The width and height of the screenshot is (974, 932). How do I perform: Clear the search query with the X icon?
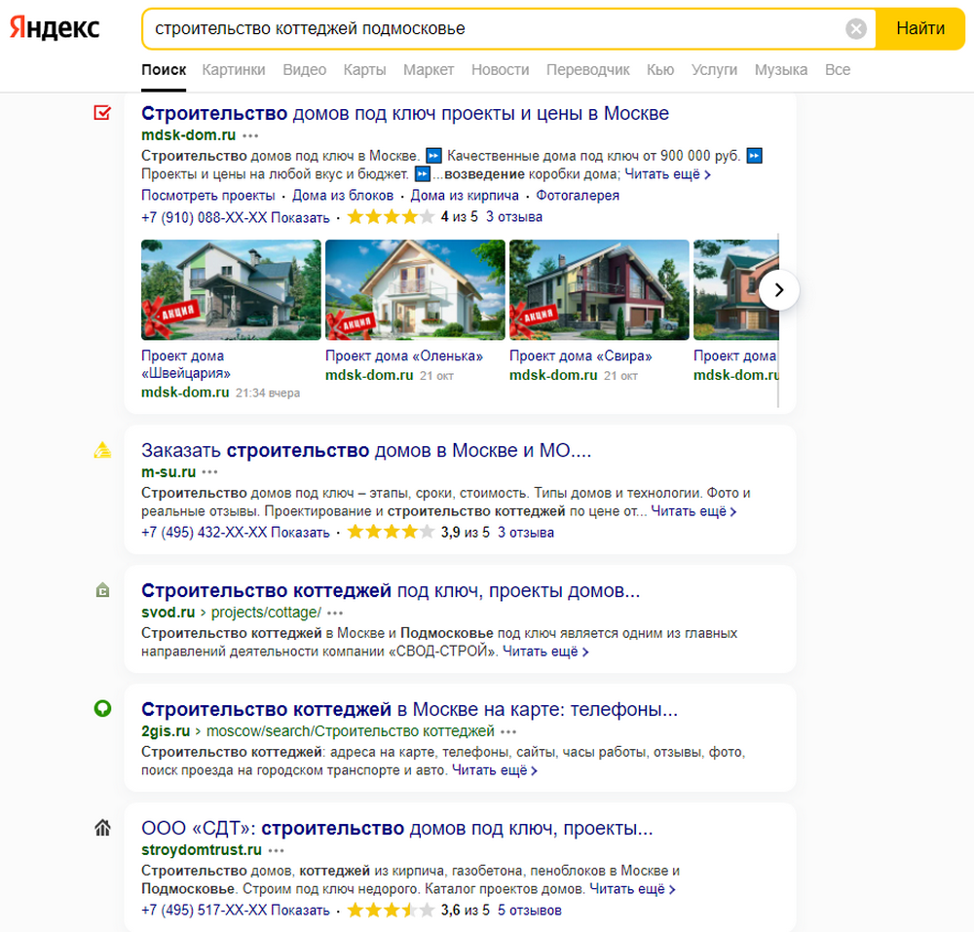point(856,28)
